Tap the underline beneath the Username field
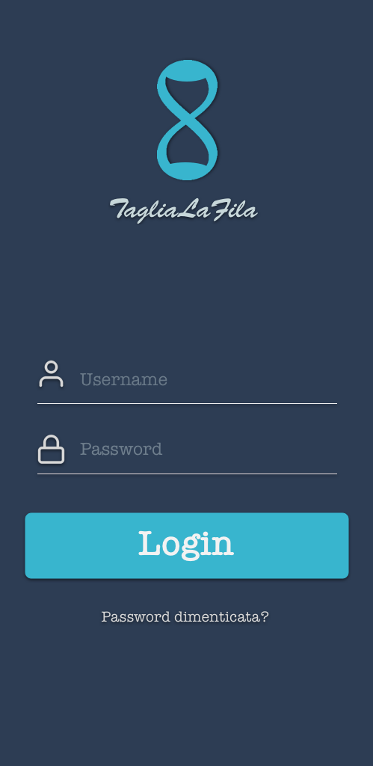Screen dimensions: 373x766 click(187, 403)
